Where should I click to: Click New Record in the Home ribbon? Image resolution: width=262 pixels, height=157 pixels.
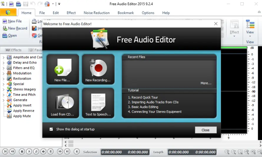click(x=15, y=28)
